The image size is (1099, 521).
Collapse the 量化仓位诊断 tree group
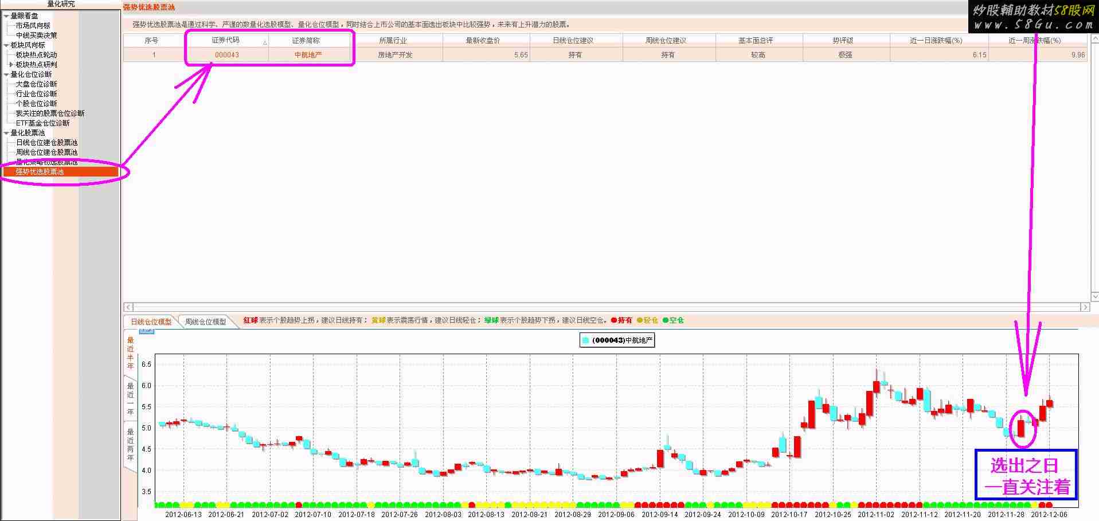point(6,75)
